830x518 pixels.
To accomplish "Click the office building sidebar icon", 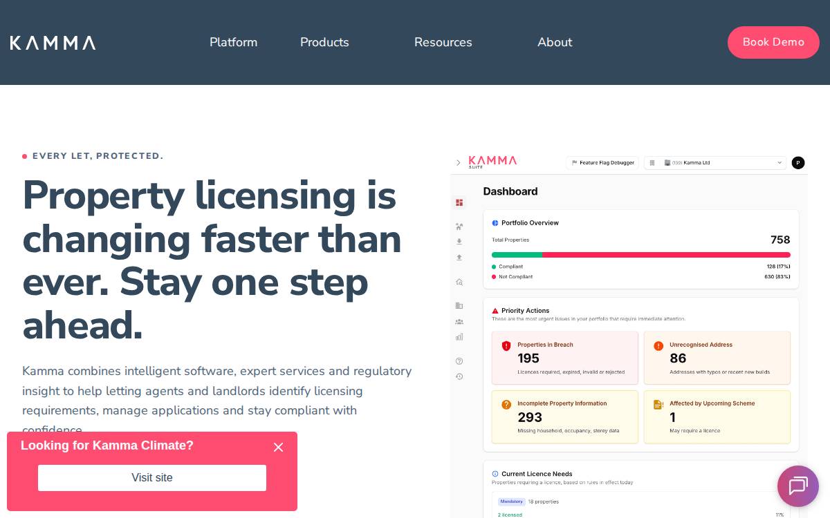I will click(x=459, y=305).
